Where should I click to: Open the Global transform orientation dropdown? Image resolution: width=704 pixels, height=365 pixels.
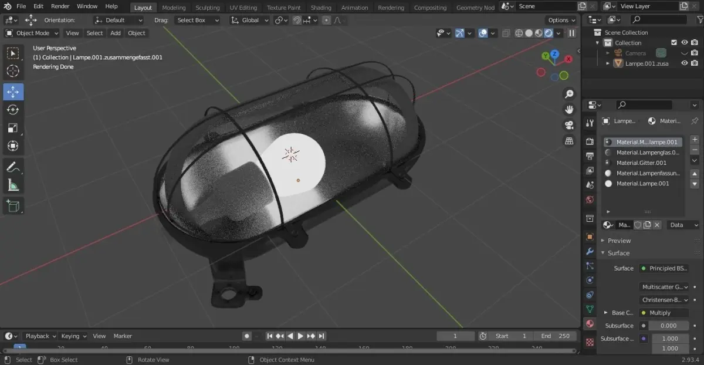(x=250, y=20)
